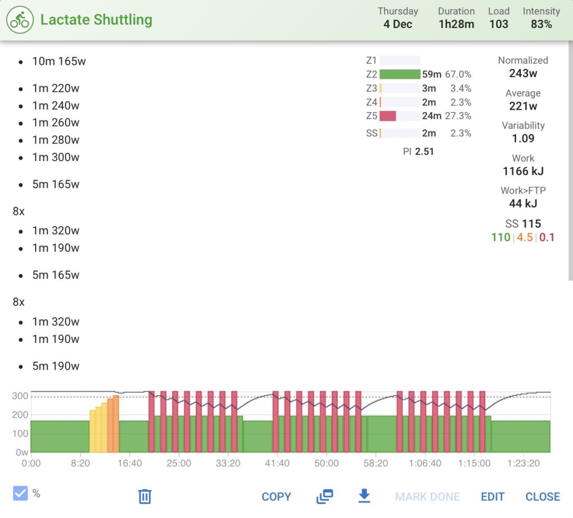Image resolution: width=573 pixels, height=518 pixels.
Task: Open the workout editor via EDIT
Action: [492, 496]
